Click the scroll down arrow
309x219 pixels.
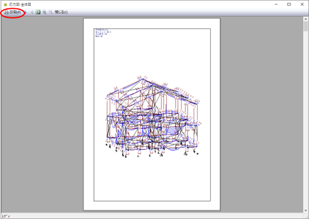pyautogui.click(x=305, y=210)
